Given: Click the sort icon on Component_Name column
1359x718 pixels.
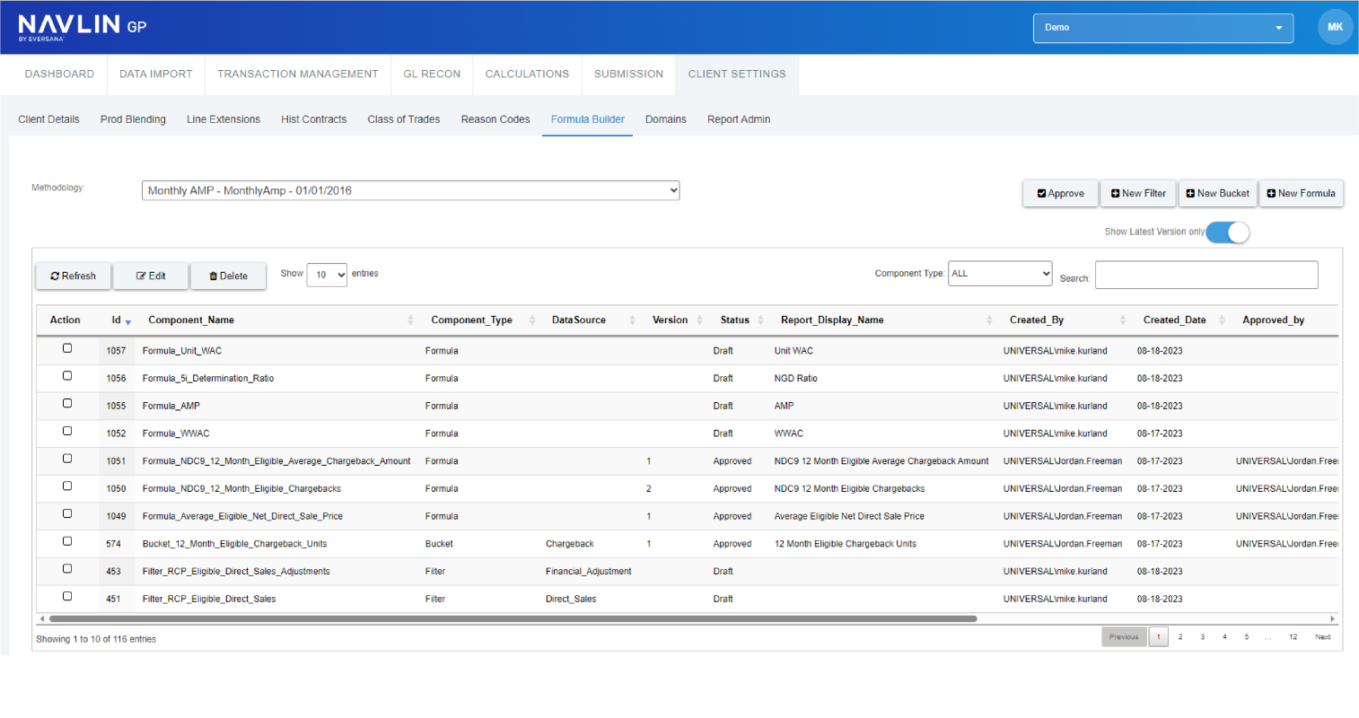Looking at the screenshot, I should pyautogui.click(x=410, y=320).
